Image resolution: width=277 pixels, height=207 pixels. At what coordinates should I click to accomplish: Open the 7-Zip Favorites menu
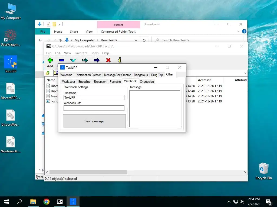[x=81, y=53]
